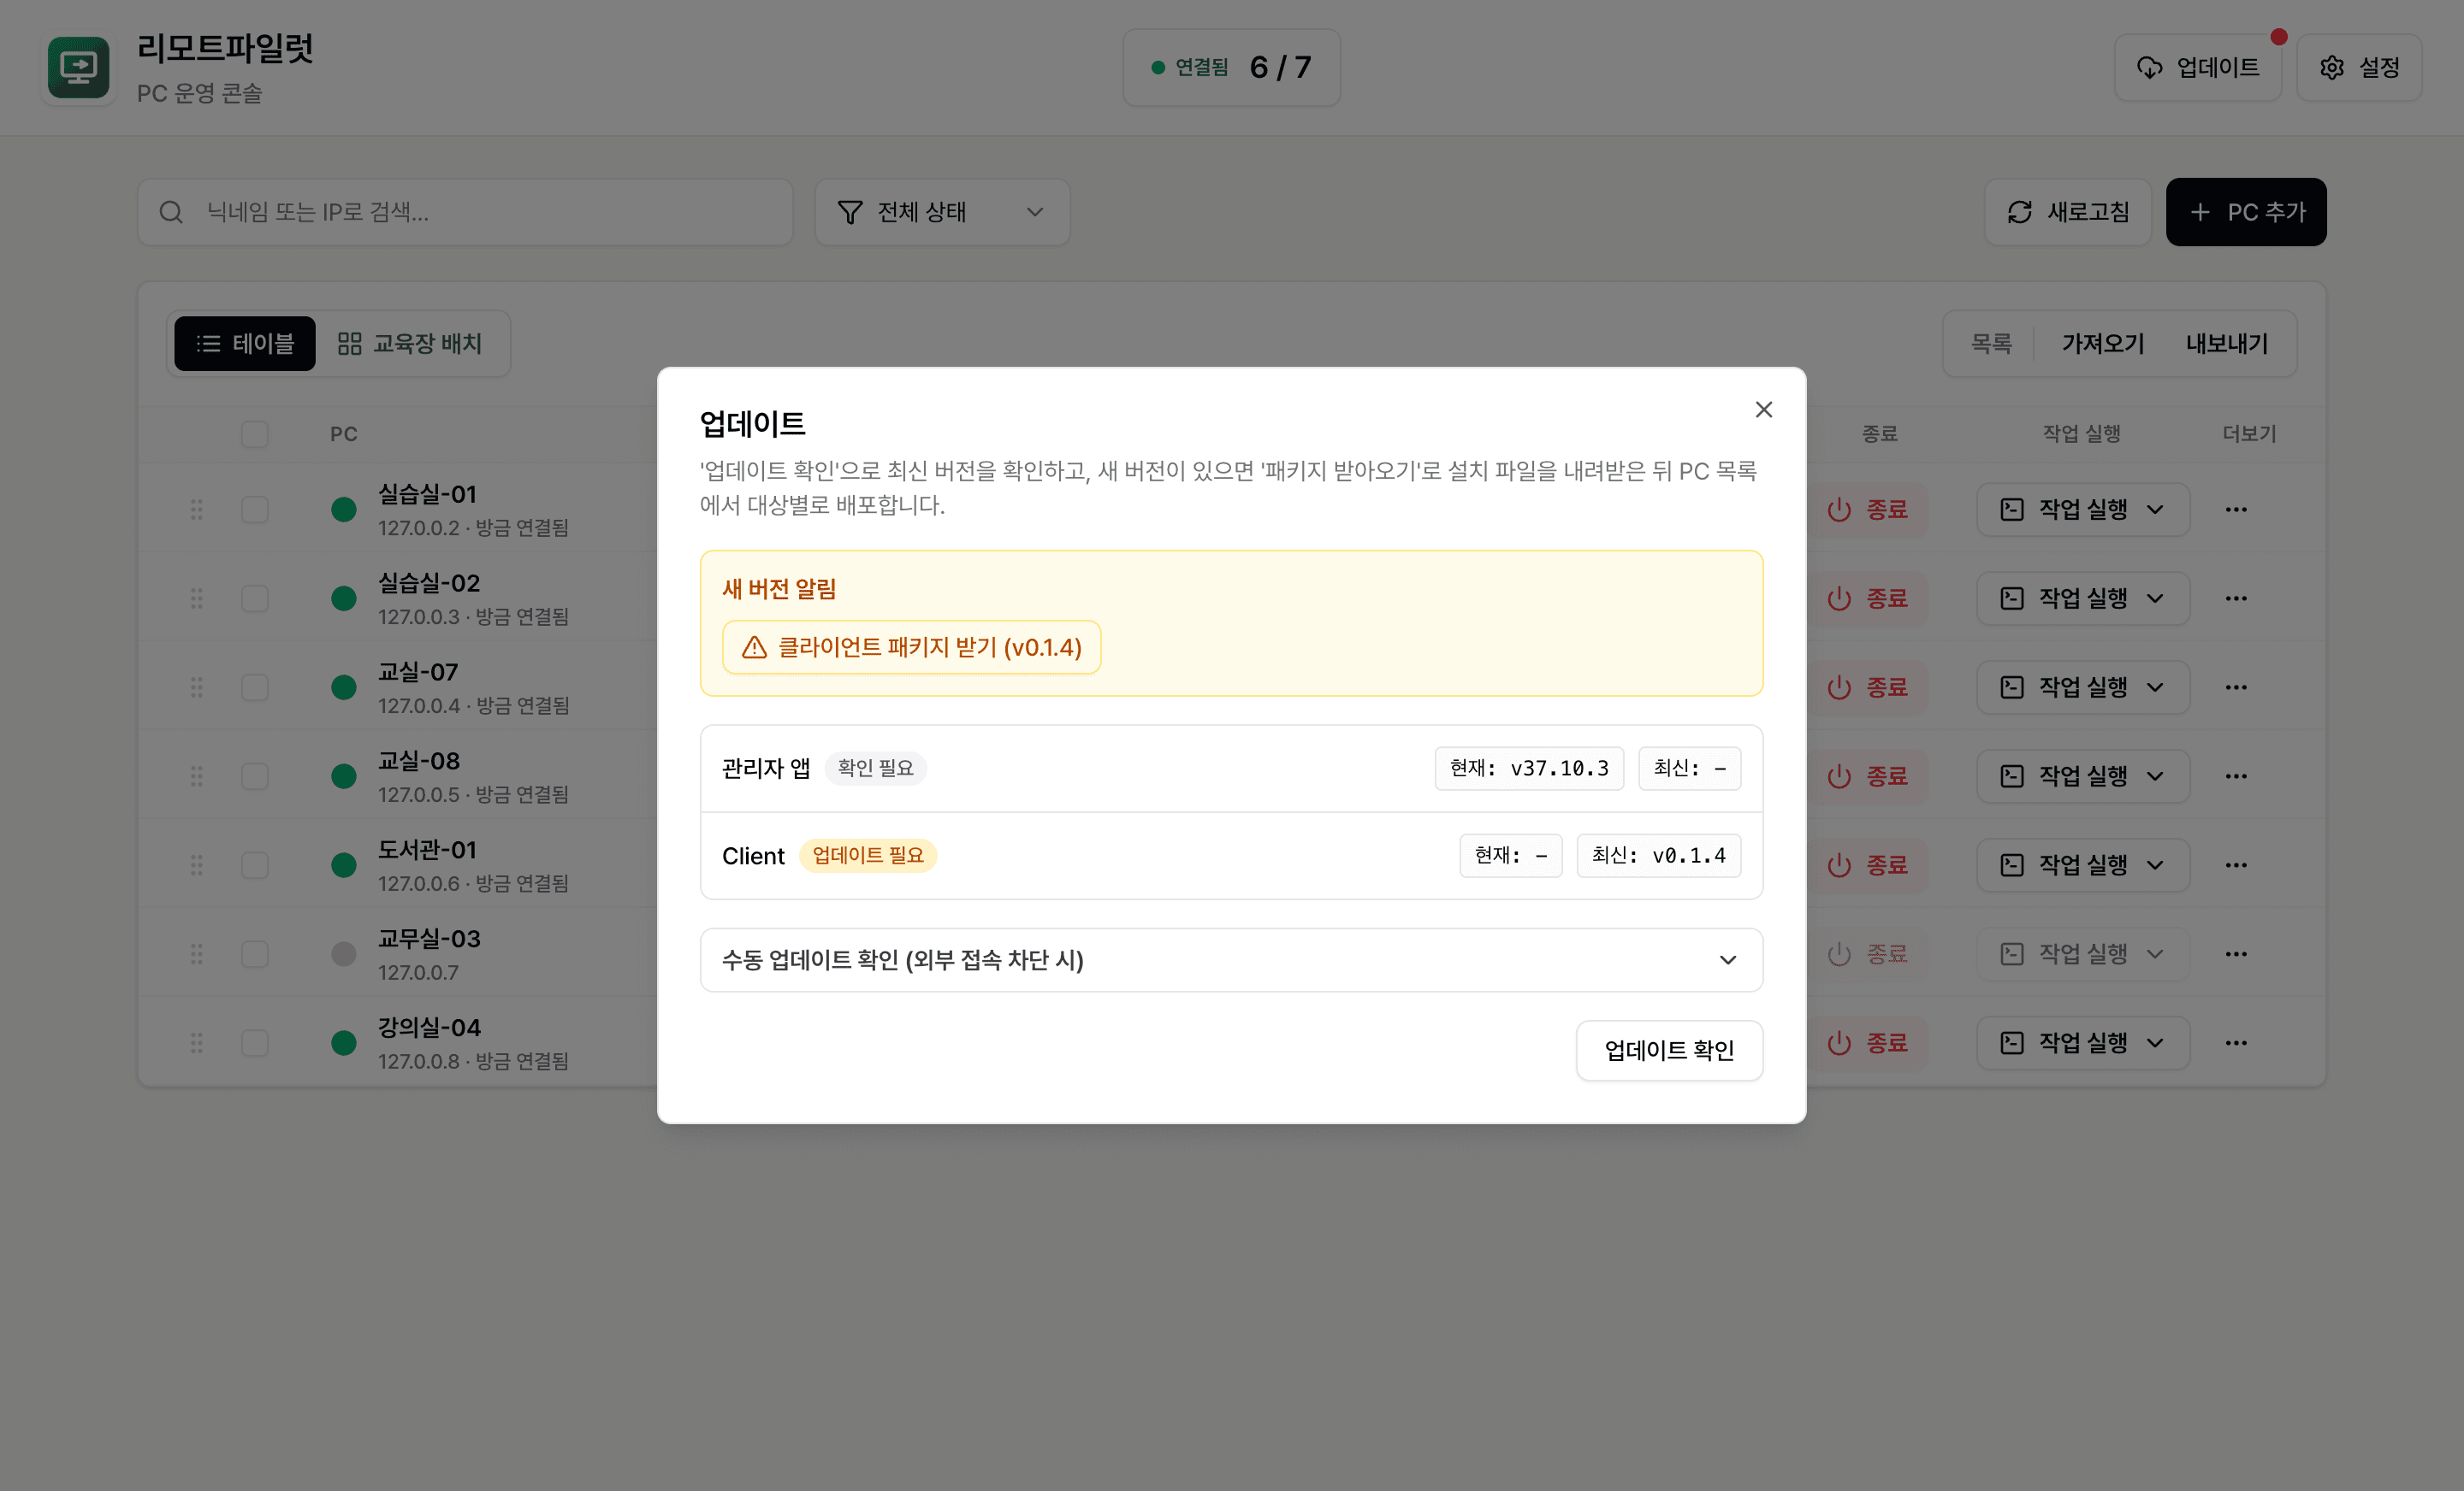This screenshot has height=1491, width=2464.
Task: Switch to the 테이블 view tab
Action: (x=245, y=344)
